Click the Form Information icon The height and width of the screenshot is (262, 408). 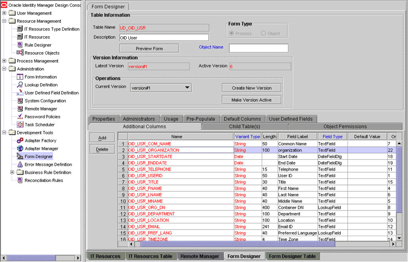pos(20,76)
